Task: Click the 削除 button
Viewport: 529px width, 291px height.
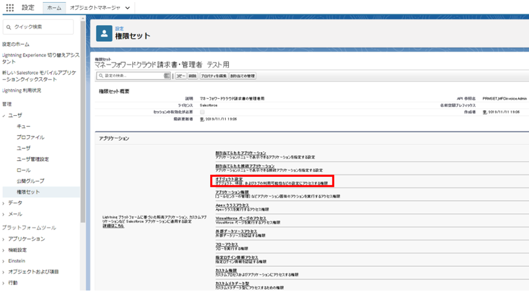Action: (193, 76)
